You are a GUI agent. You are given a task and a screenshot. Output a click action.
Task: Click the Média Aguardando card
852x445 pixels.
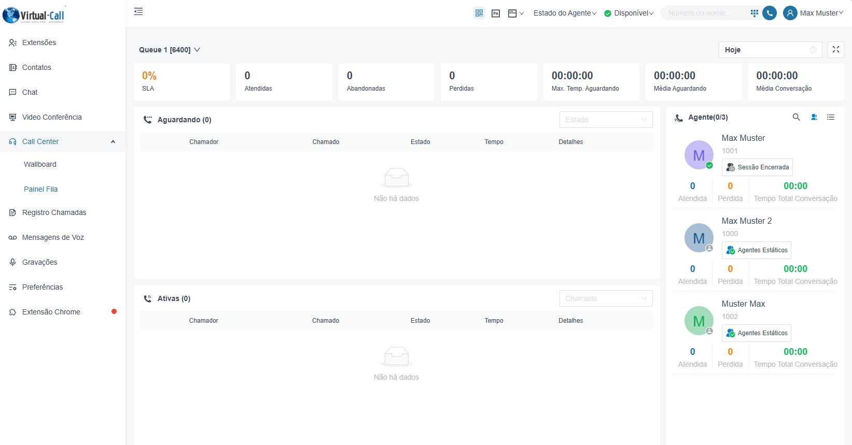[693, 82]
